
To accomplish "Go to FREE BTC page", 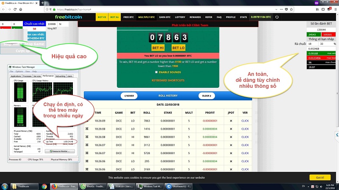I will pos(129,17).
